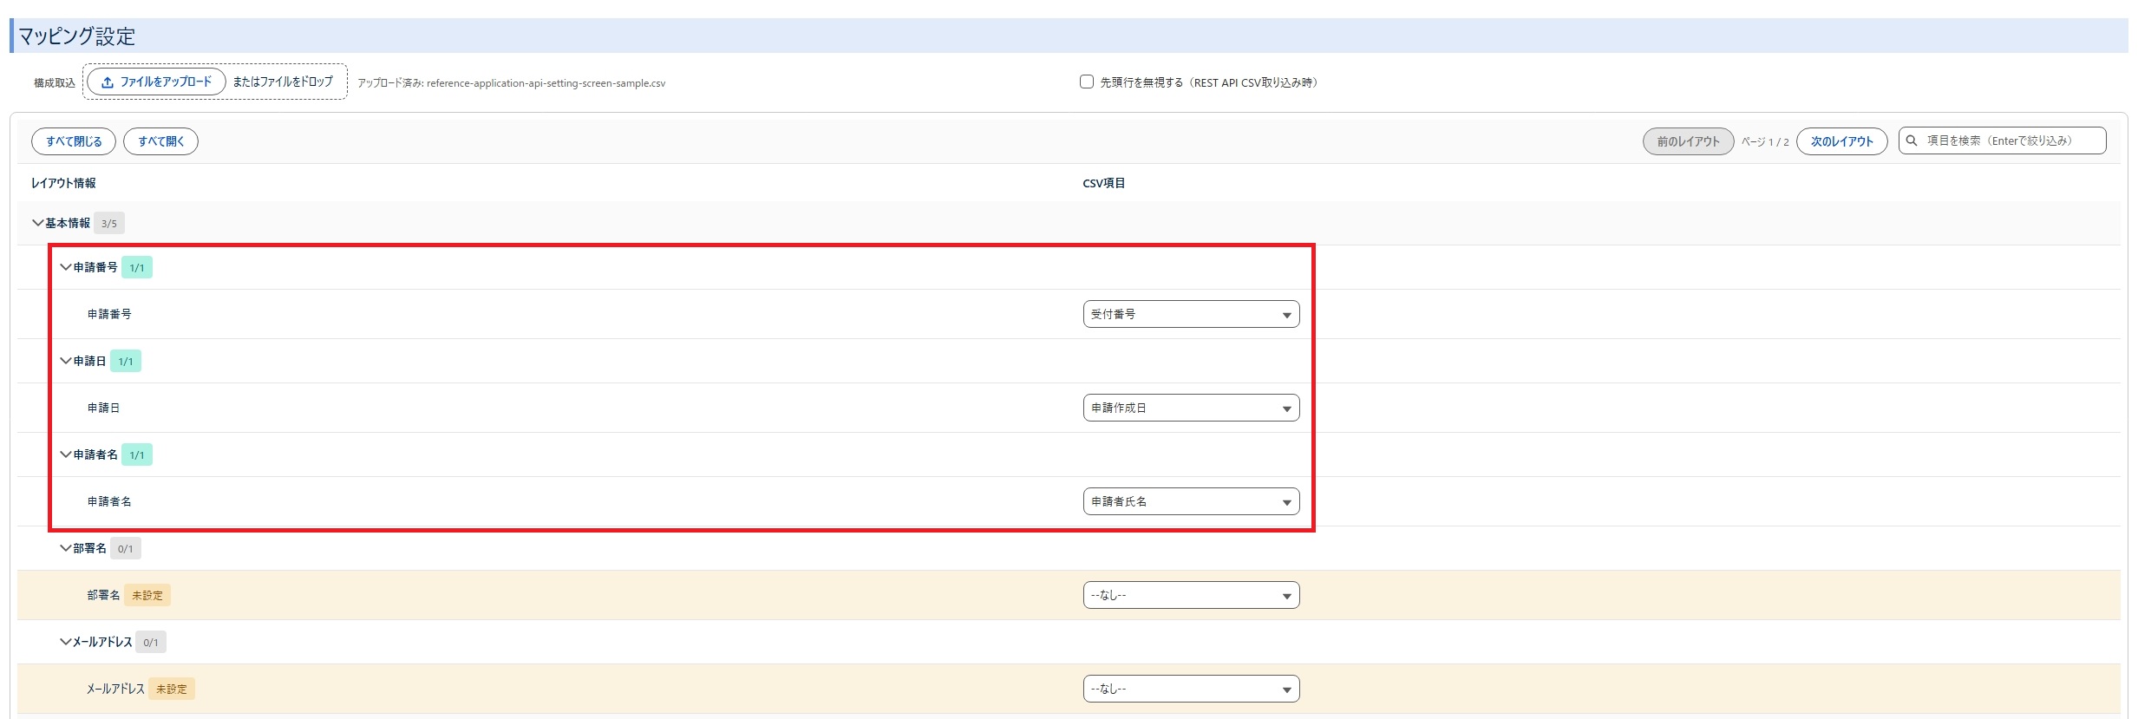Open the メールアドレス row --なし-- dropdown

(1191, 689)
